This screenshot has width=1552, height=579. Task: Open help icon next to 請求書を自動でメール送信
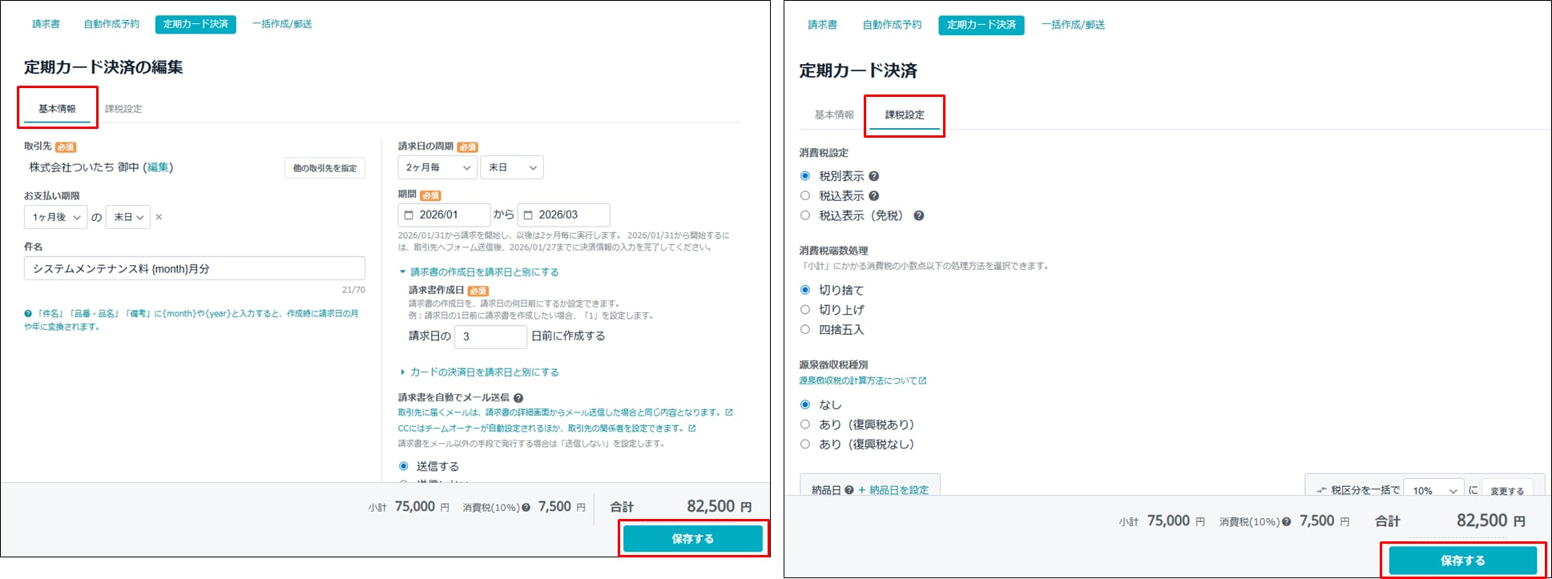pyautogui.click(x=518, y=398)
